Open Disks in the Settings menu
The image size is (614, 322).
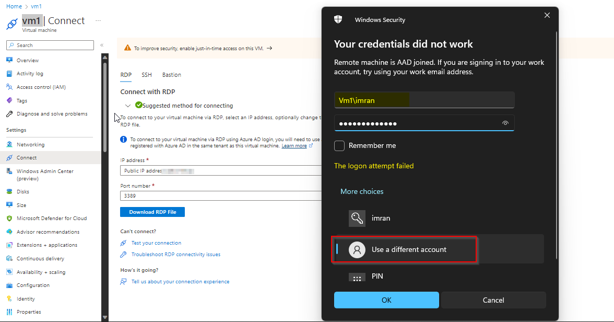click(x=23, y=192)
